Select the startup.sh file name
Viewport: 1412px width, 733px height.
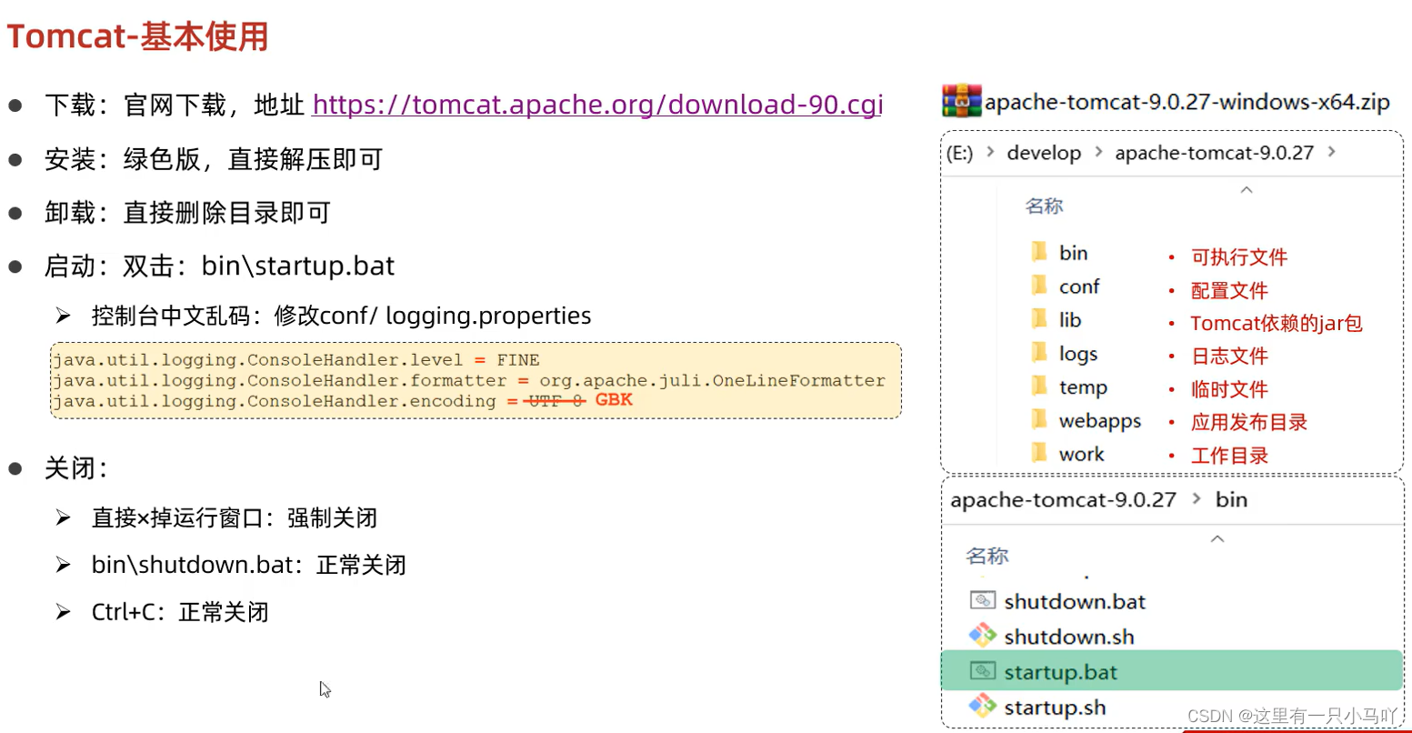pyautogui.click(x=1055, y=707)
